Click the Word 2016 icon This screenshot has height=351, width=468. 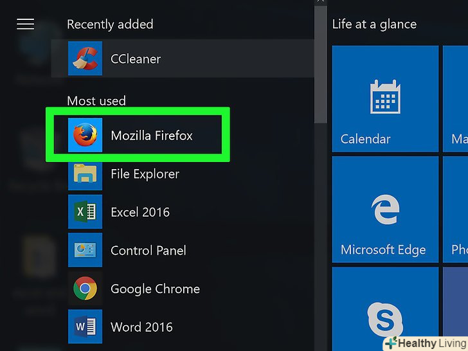(85, 327)
